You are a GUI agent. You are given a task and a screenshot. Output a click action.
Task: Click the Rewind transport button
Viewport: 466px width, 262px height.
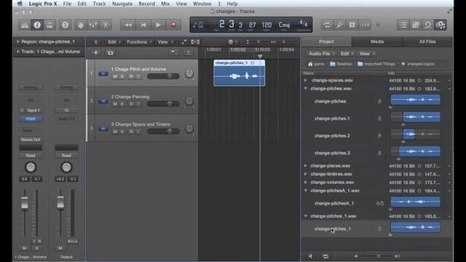click(x=128, y=25)
